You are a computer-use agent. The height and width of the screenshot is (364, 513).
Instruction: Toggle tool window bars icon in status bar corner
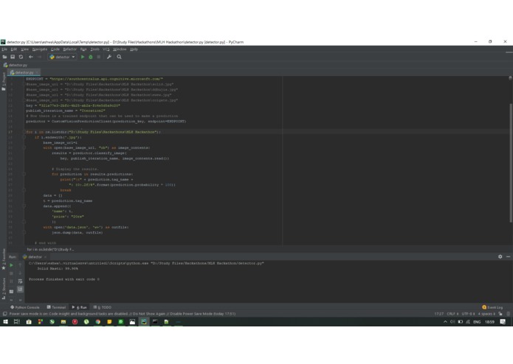(x=4, y=314)
